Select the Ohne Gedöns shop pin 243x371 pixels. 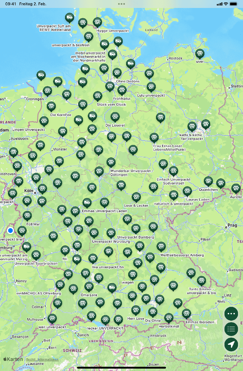pyautogui.click(x=117, y=73)
